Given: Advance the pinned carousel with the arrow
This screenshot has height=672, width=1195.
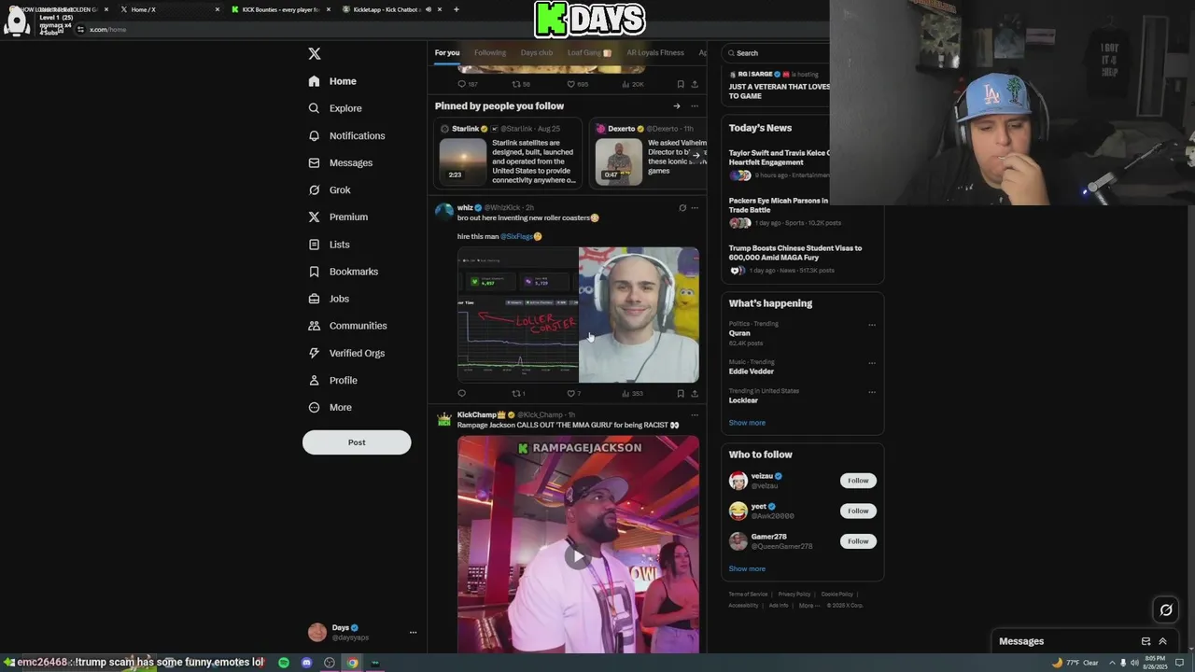Looking at the screenshot, I should click(696, 155).
